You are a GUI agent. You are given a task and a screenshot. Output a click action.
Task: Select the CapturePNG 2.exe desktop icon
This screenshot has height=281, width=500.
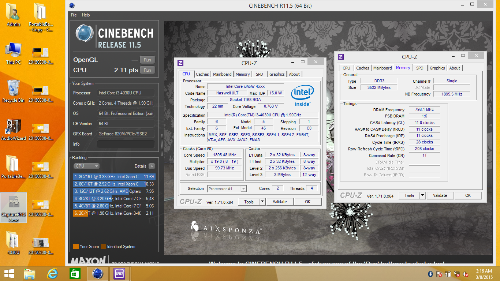(x=14, y=207)
